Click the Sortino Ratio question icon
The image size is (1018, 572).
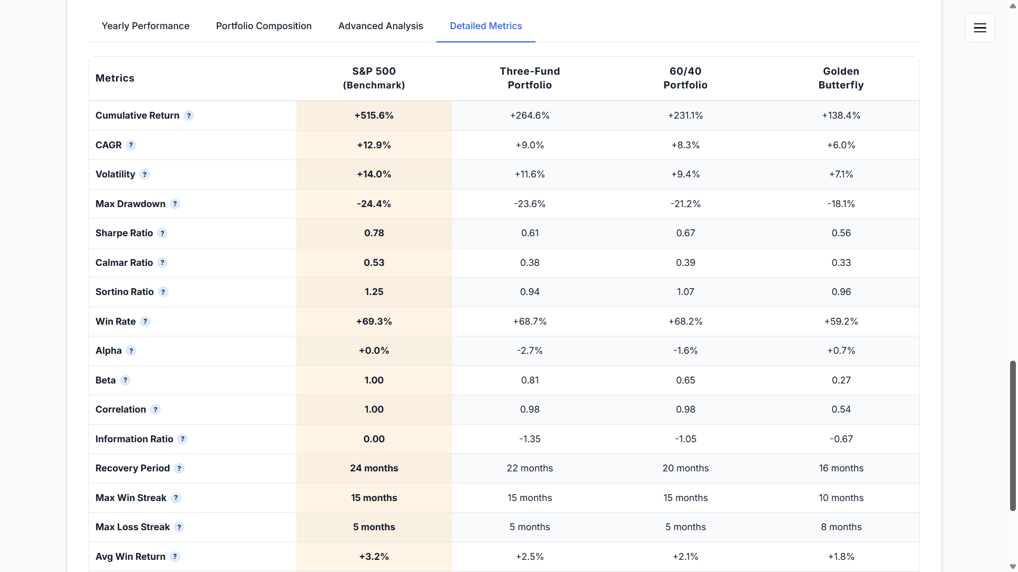(x=163, y=292)
